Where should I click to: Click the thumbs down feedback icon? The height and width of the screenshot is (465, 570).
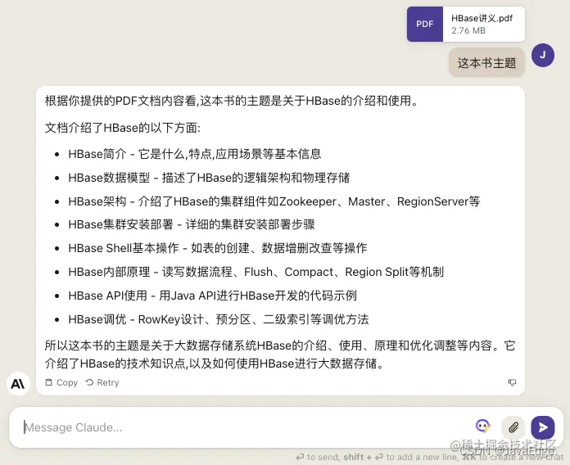(x=512, y=382)
